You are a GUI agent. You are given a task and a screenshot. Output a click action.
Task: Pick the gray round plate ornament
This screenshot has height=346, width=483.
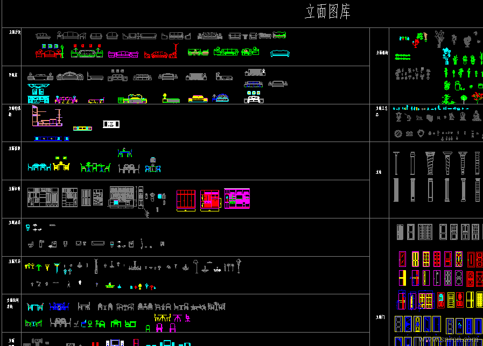tap(398, 134)
